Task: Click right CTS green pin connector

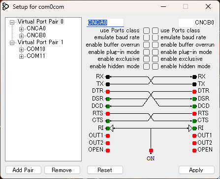Action: tap(194, 121)
